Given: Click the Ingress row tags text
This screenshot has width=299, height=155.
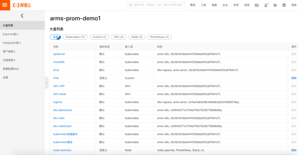Looking at the screenshot, I should coord(198,102).
